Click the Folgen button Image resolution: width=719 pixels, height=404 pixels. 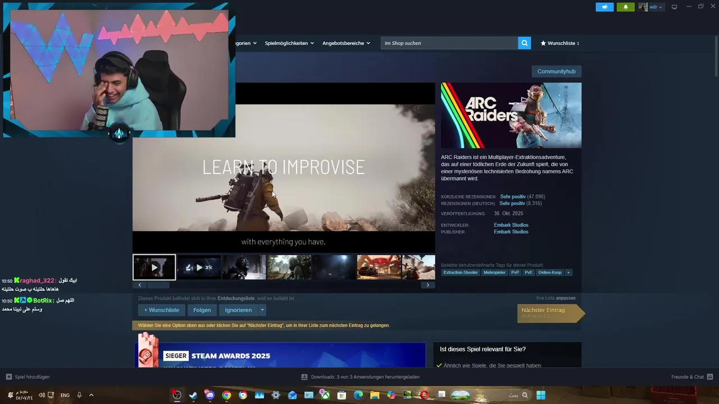(x=202, y=310)
